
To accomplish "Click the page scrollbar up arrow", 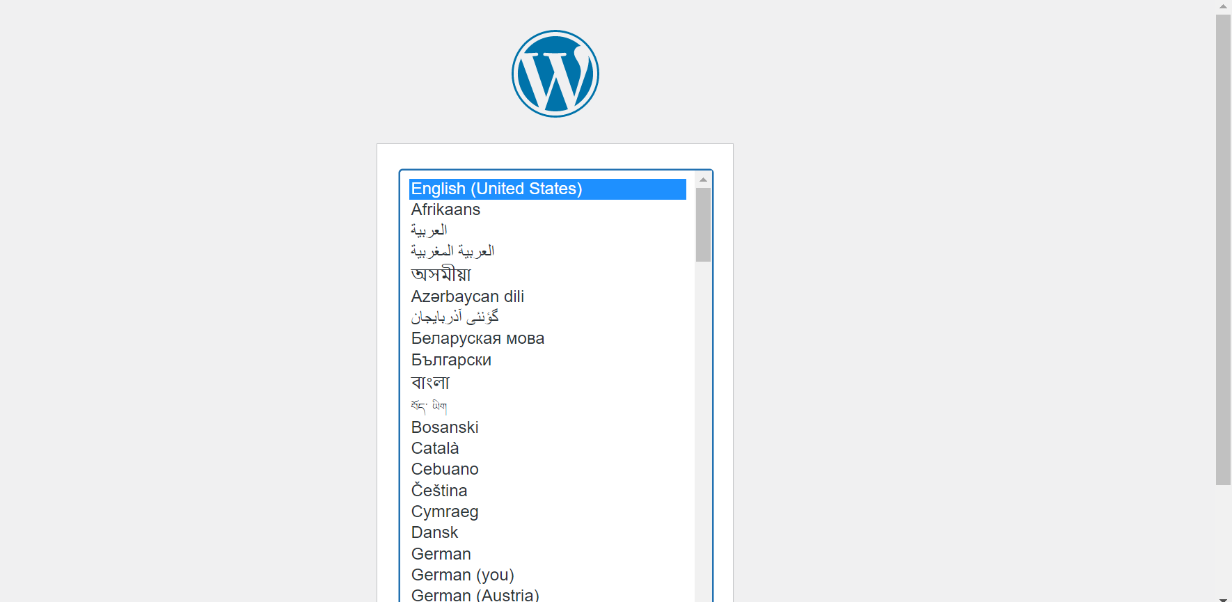I will [x=1224, y=6].
